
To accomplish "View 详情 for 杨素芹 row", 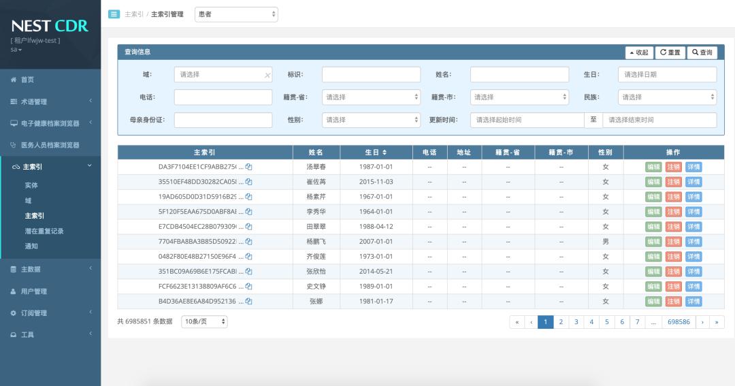I will pos(693,197).
